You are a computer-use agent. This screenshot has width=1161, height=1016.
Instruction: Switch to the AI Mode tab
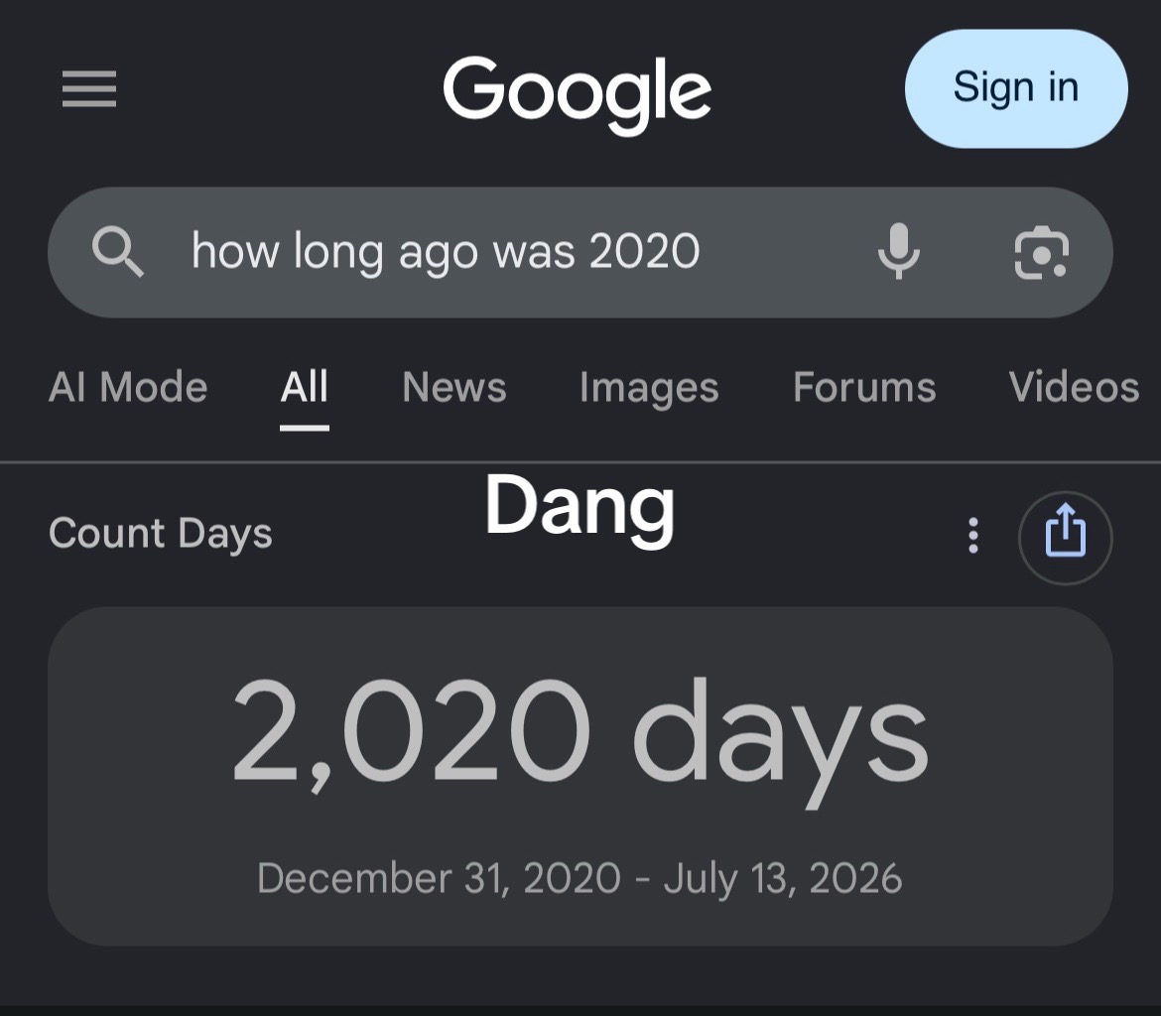click(x=128, y=387)
